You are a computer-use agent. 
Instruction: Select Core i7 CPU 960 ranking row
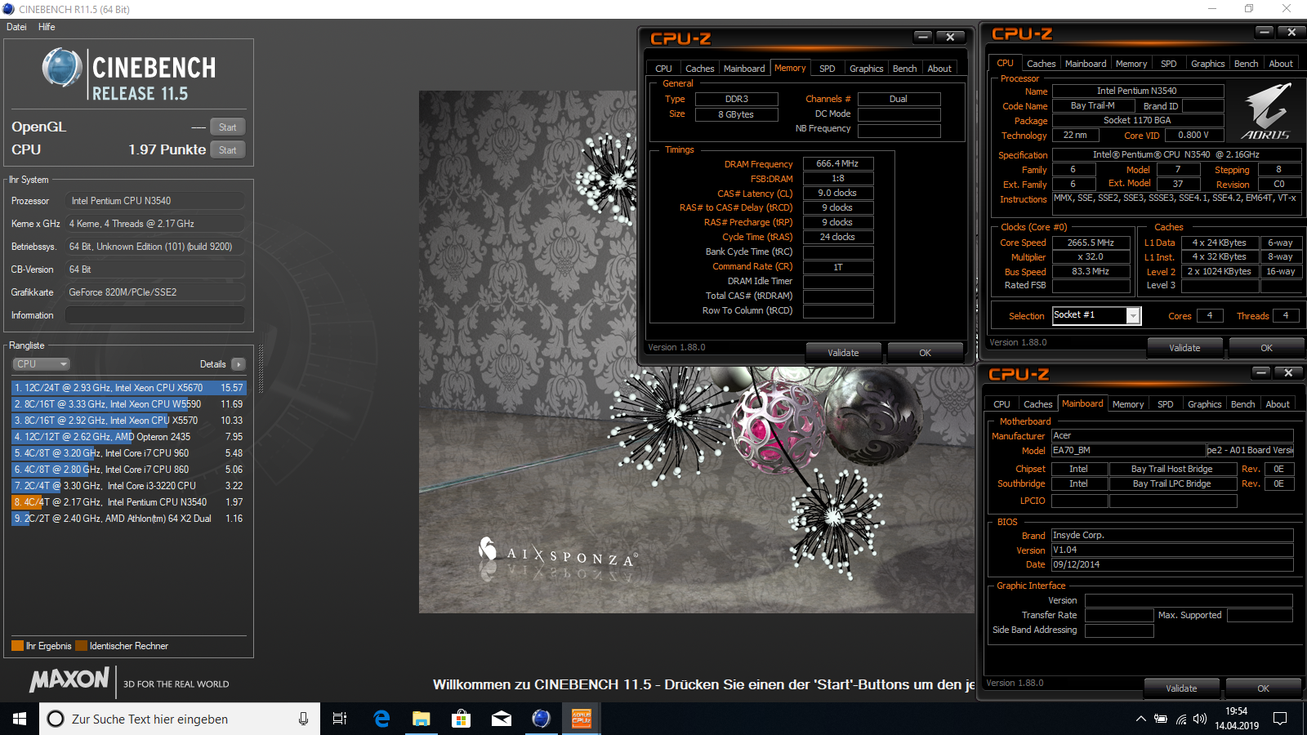[128, 453]
